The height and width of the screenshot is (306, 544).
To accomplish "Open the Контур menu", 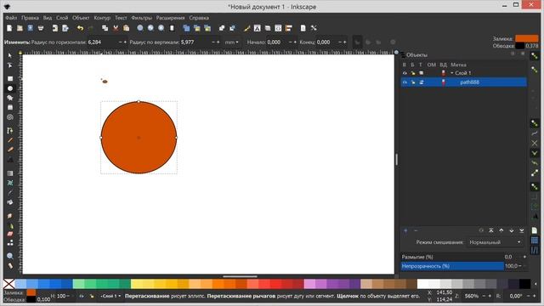I will pyautogui.click(x=102, y=18).
